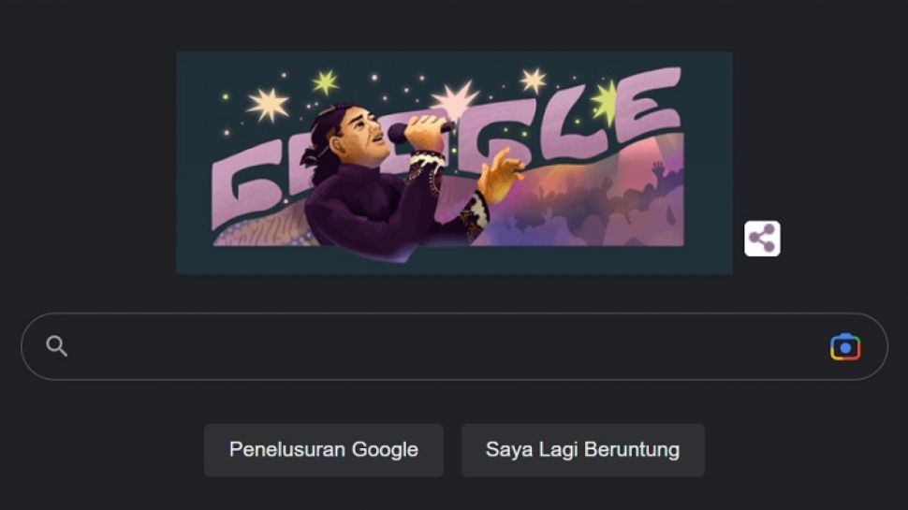Click the Penelusuran Google button
Viewport: 908px width, 510px height.
[x=324, y=450]
